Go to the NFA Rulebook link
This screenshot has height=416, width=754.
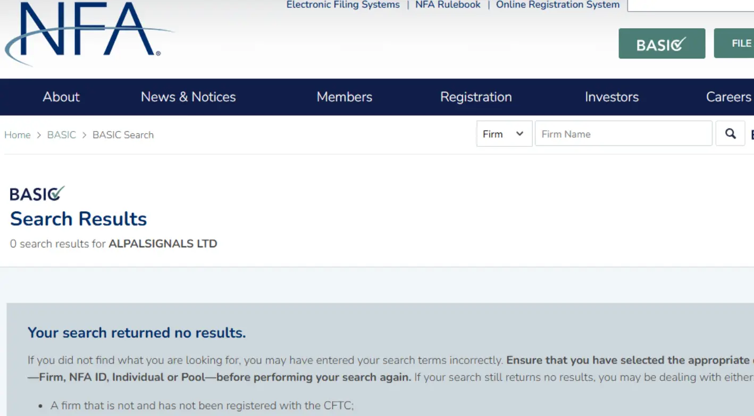click(448, 5)
